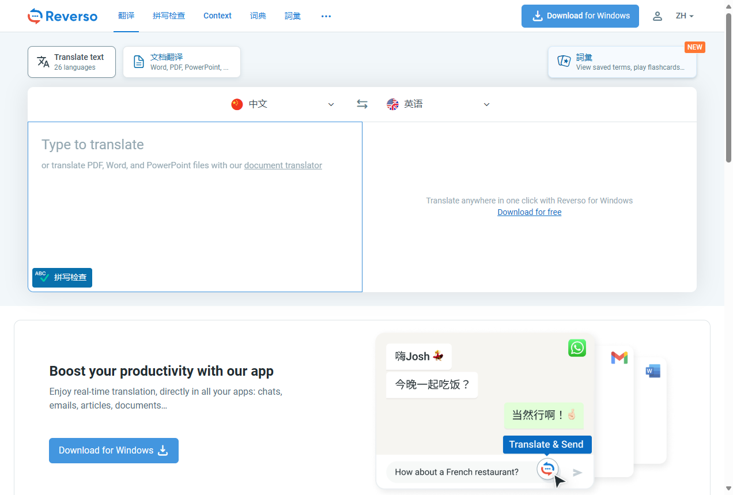Click the Gmail icon in the preview

[619, 358]
